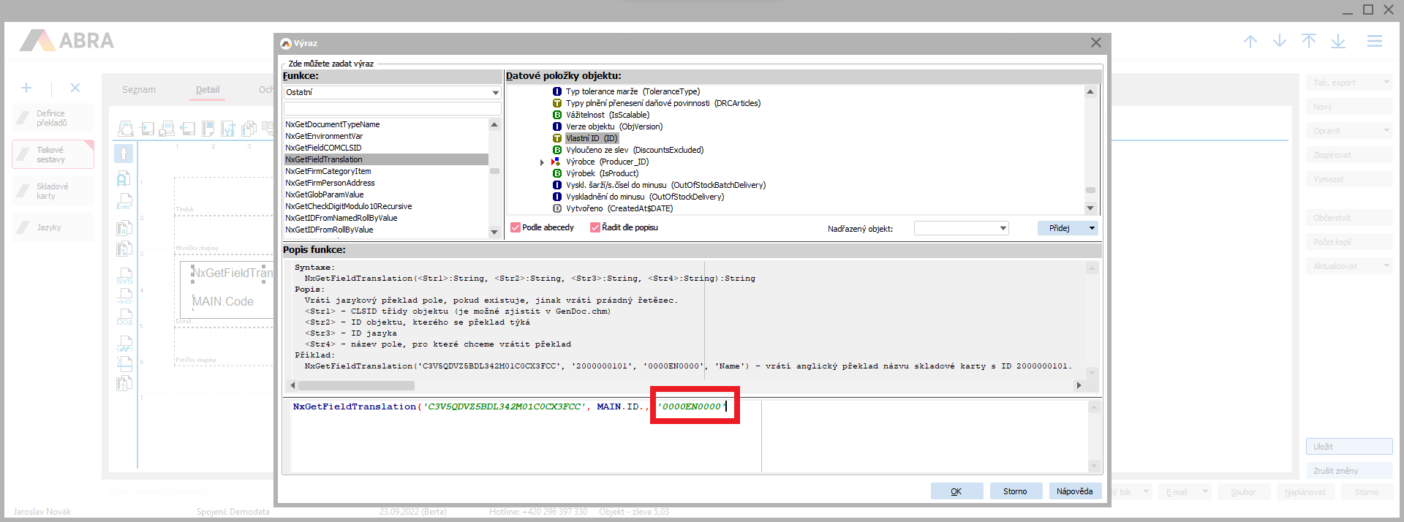Select the pointer arrow tool in report designer
Screen dimensions: 1404x522
pos(124,154)
